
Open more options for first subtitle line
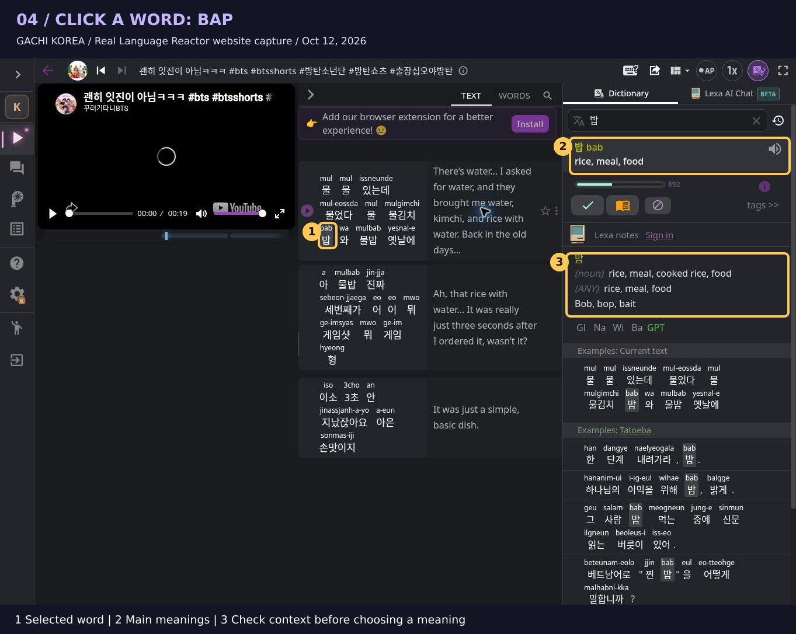point(557,211)
